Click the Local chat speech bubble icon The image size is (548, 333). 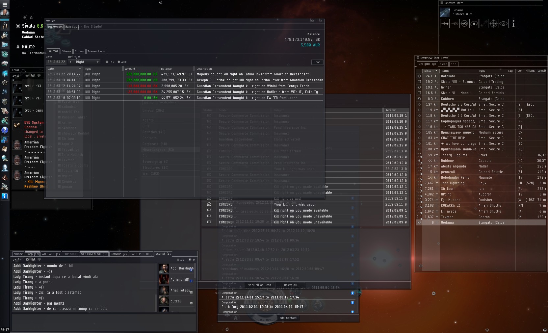39,76
